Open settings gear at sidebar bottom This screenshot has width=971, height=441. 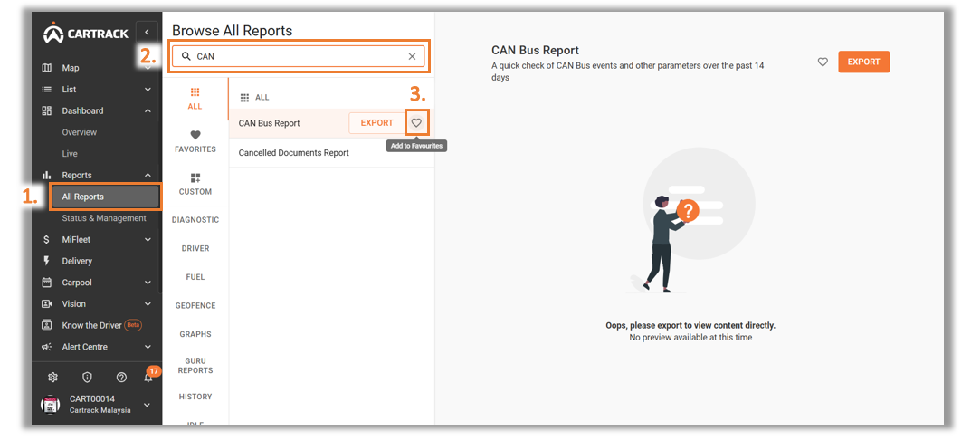tap(52, 378)
